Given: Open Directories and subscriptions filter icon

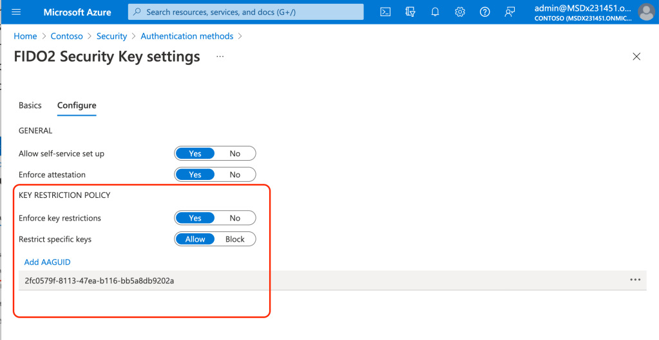Looking at the screenshot, I should pyautogui.click(x=410, y=12).
